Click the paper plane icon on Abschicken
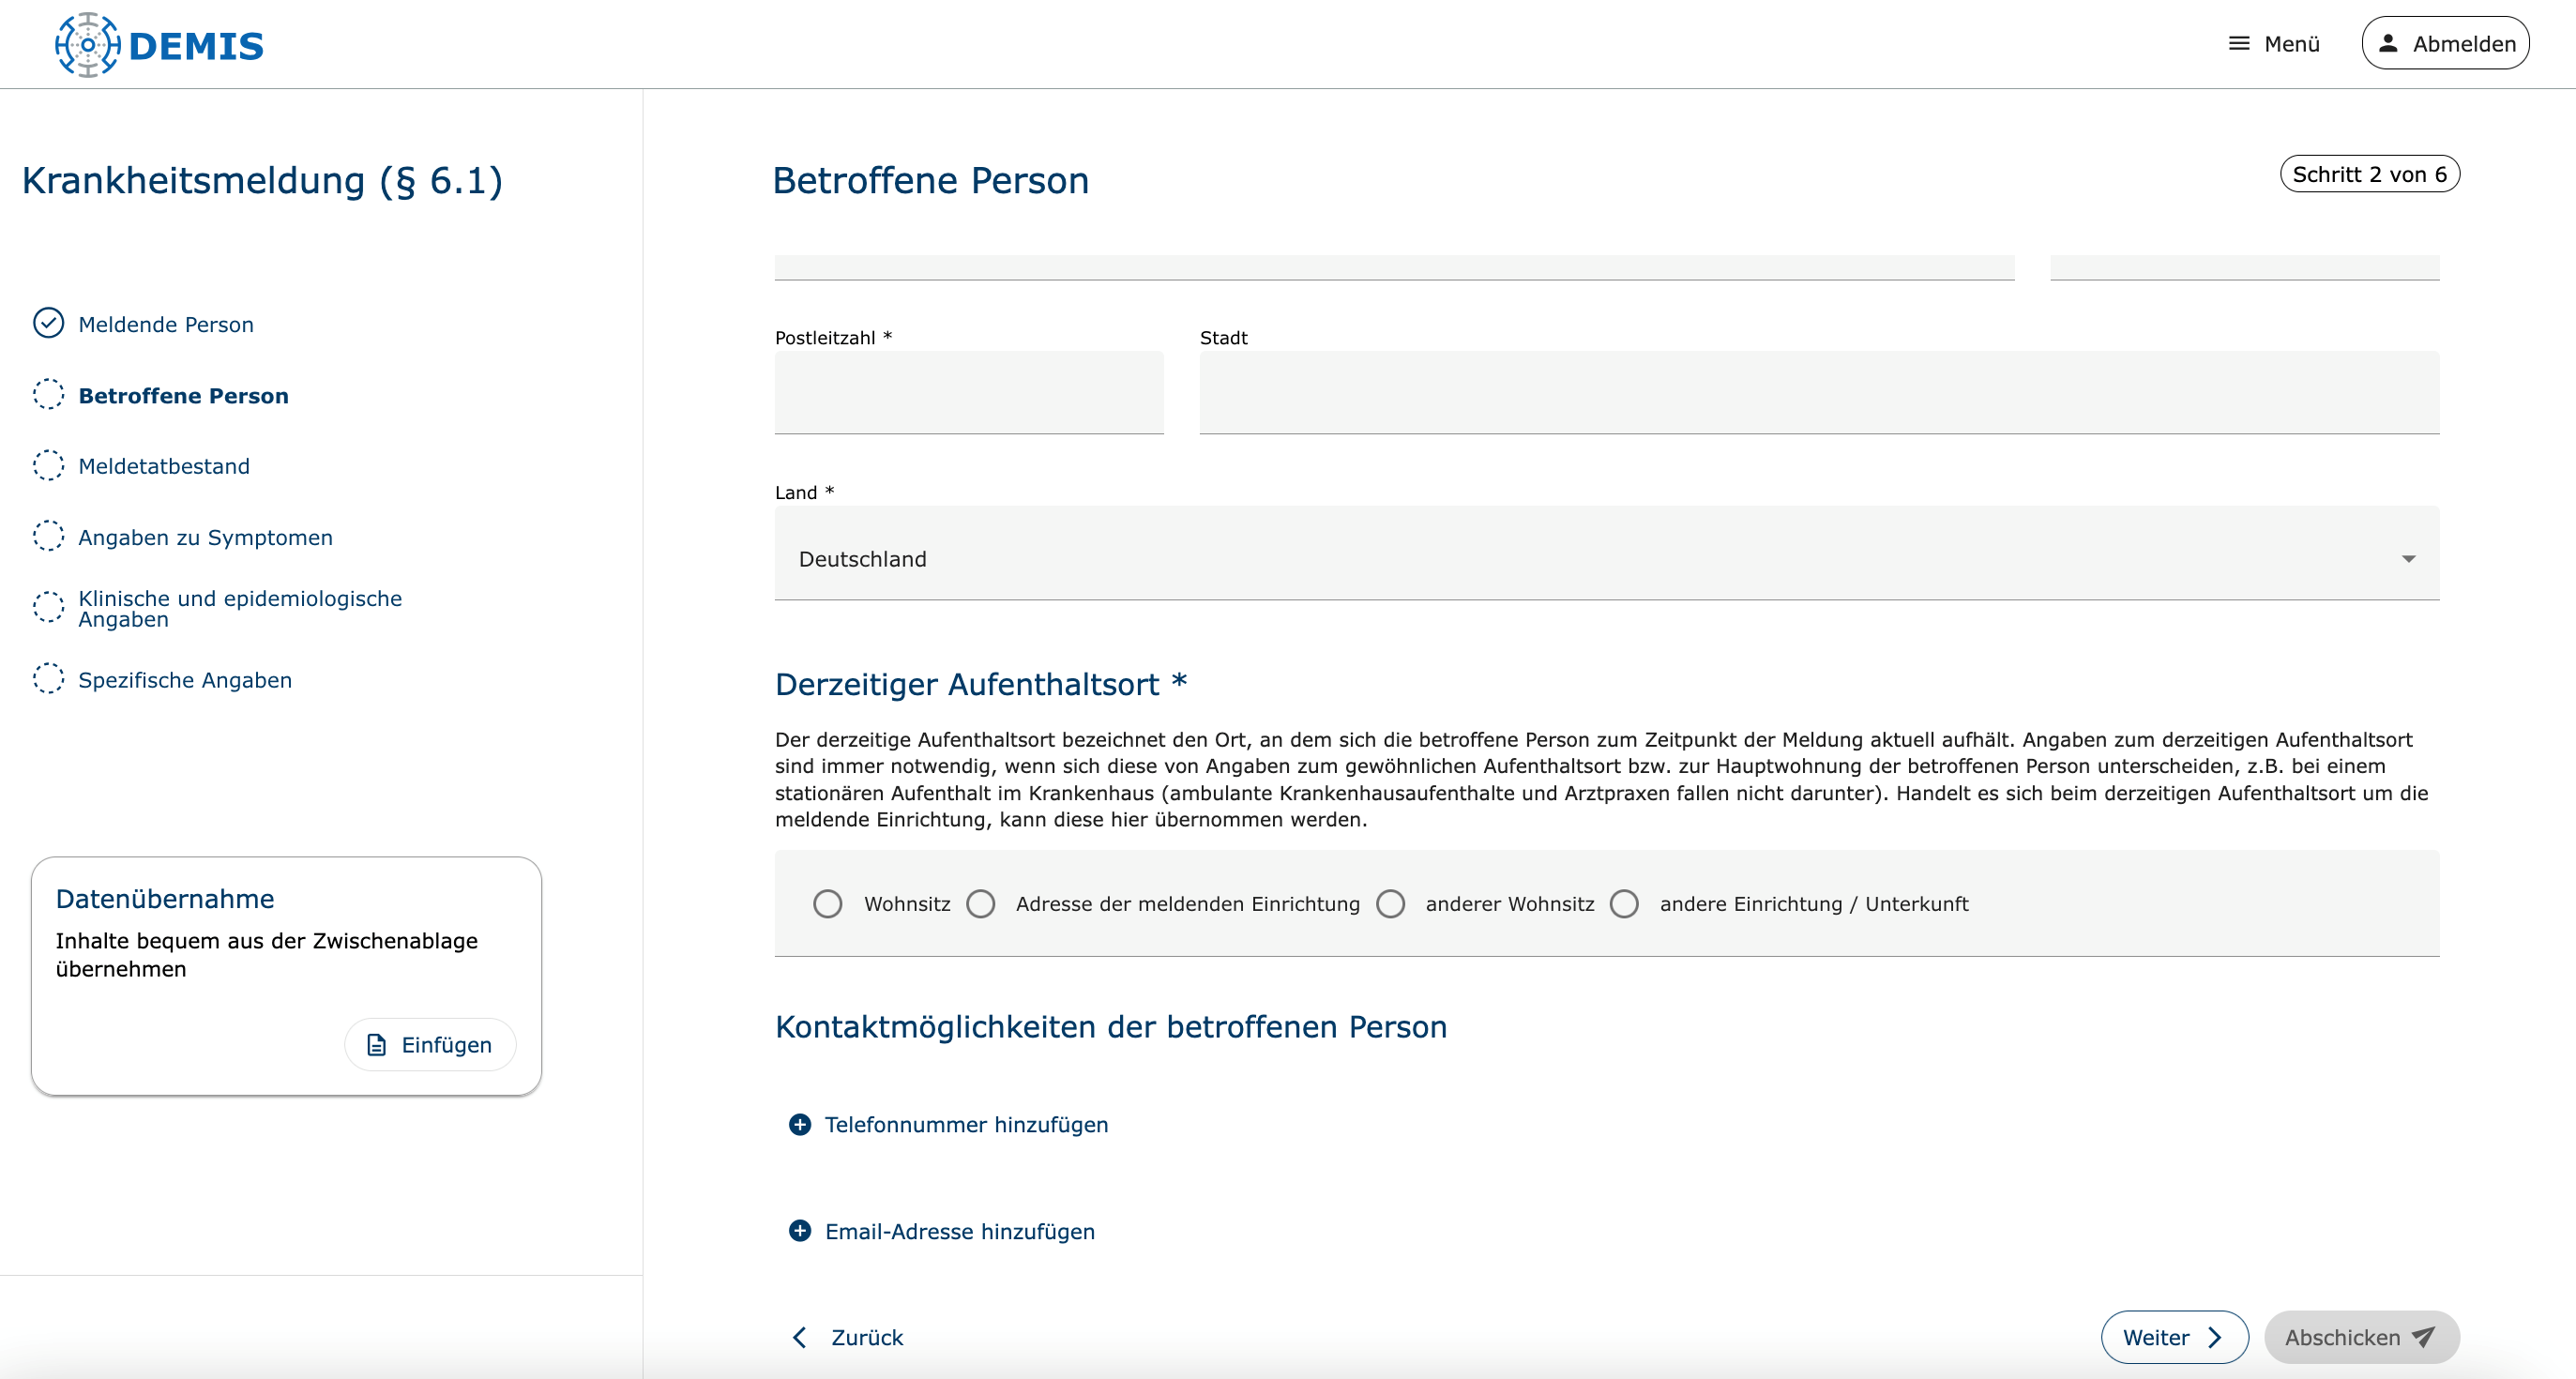Screen dimensions: 2576x1379 pos(2423,1337)
